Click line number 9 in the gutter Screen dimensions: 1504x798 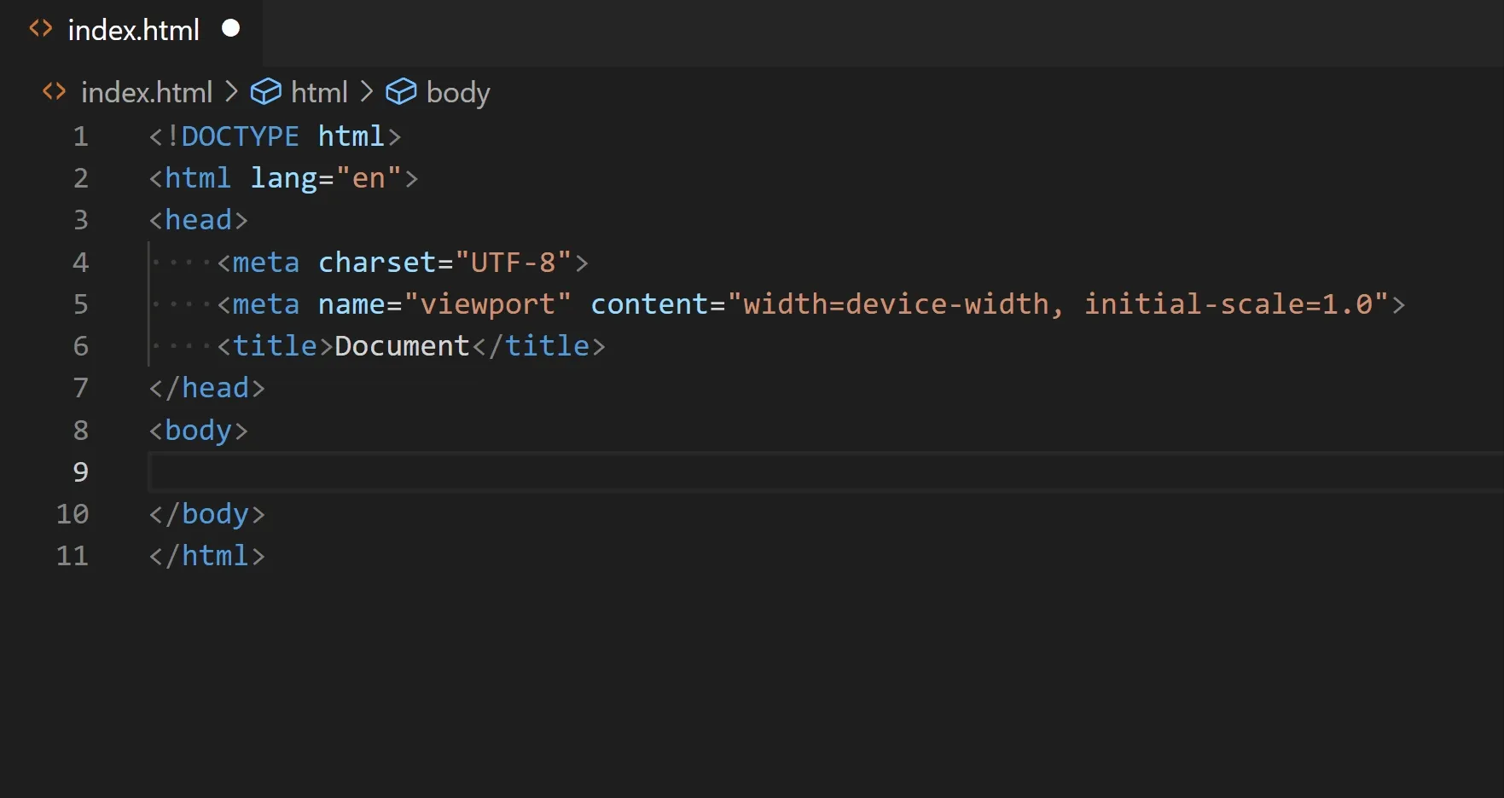(x=80, y=472)
